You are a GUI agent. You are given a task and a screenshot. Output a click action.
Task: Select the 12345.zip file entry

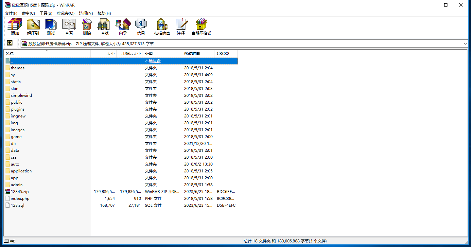(20, 192)
